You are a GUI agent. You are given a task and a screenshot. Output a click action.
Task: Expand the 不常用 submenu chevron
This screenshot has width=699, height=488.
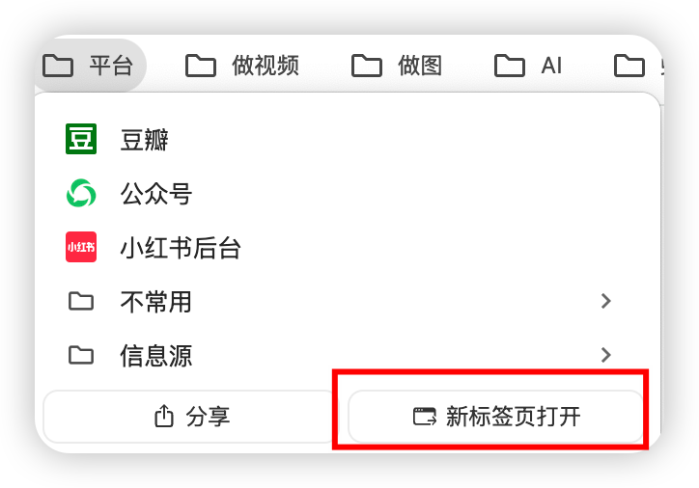pos(605,302)
